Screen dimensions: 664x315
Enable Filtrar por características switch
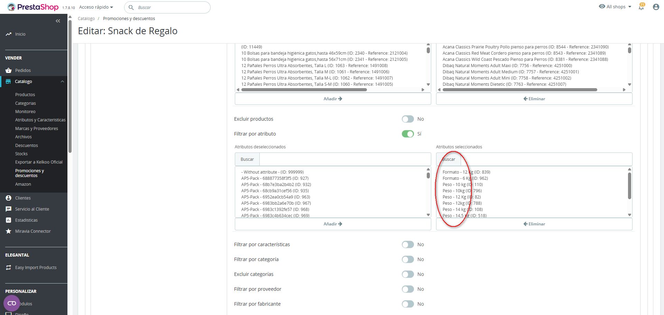408,244
